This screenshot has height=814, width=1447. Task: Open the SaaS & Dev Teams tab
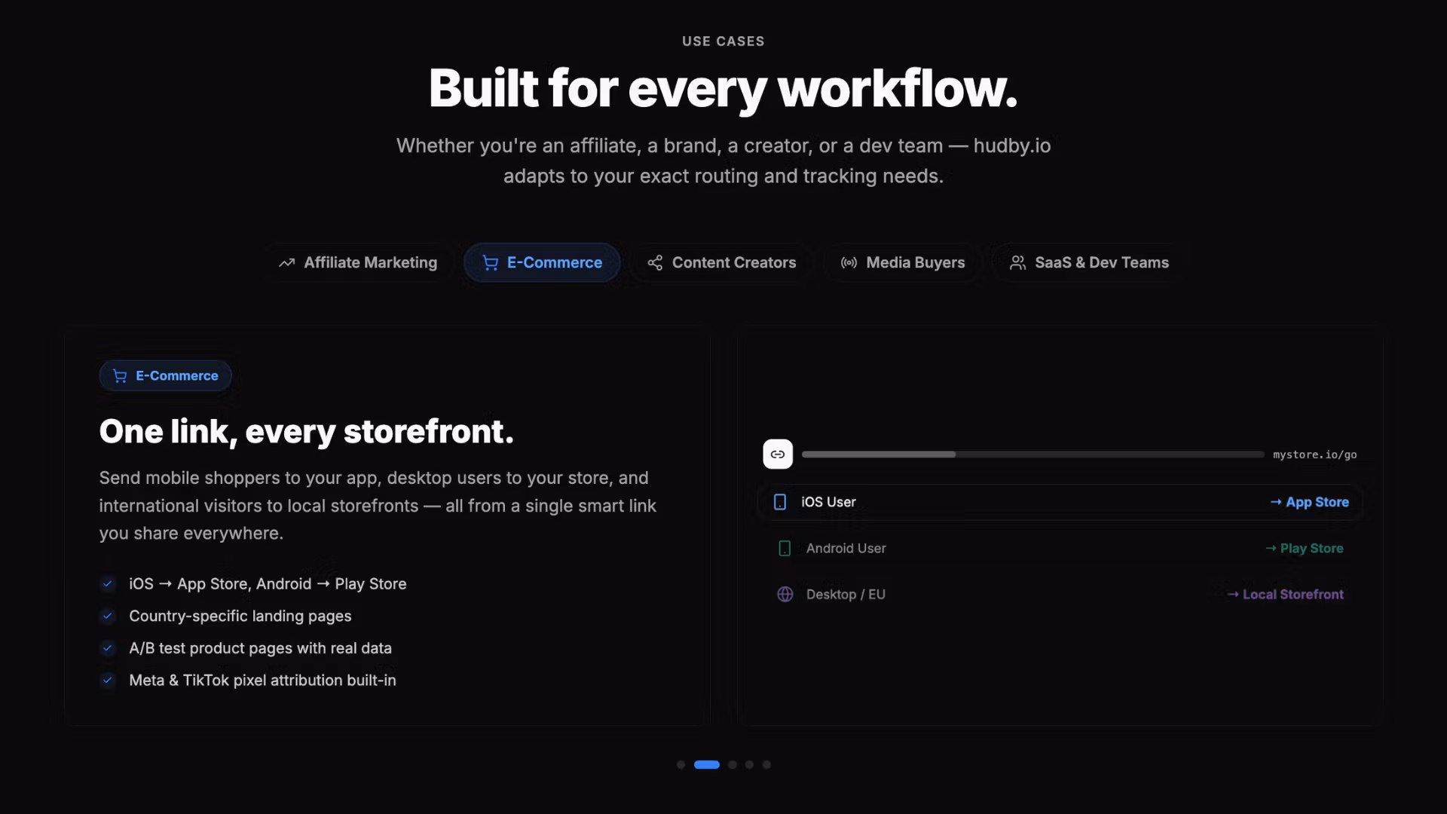pos(1089,263)
